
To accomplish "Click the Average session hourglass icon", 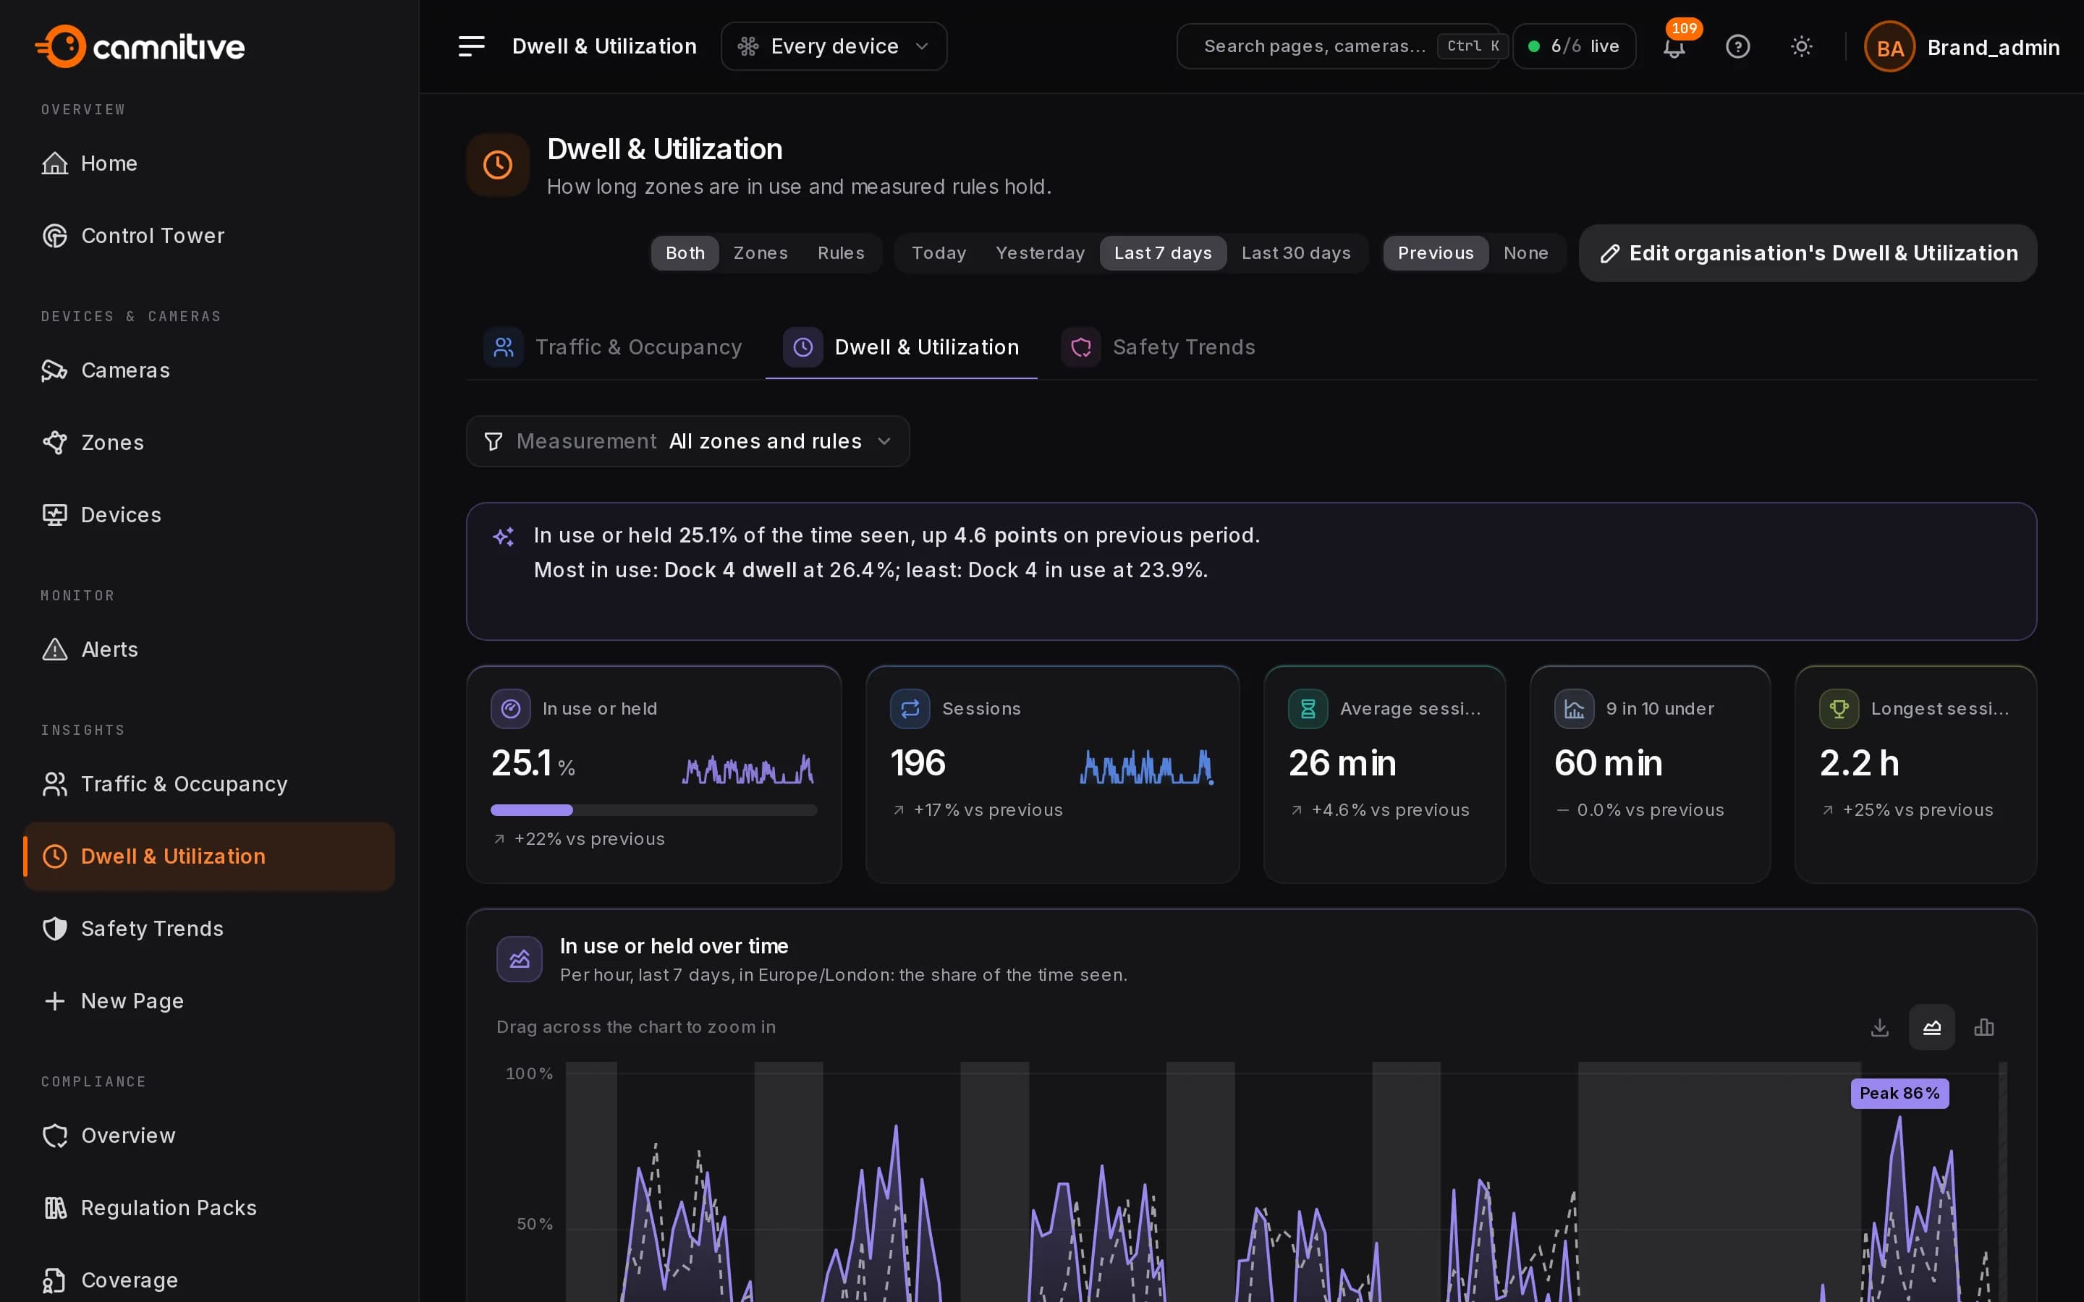I will click(1308, 709).
